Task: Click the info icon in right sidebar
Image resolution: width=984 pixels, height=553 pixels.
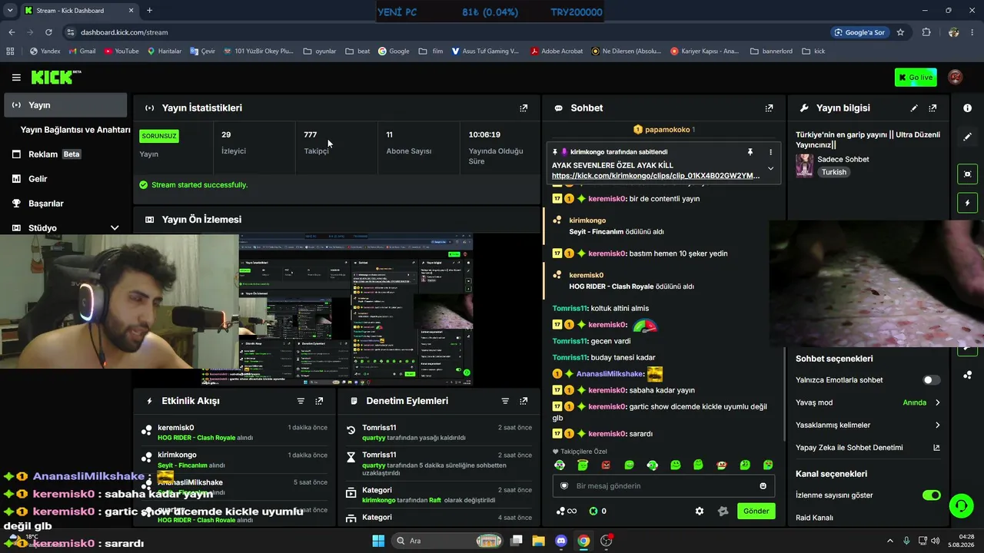Action: pos(967,108)
